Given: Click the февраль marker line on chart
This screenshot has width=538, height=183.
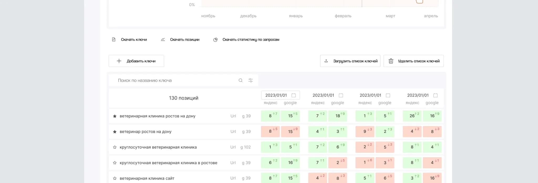Looking at the screenshot, I should [x=362, y=4].
